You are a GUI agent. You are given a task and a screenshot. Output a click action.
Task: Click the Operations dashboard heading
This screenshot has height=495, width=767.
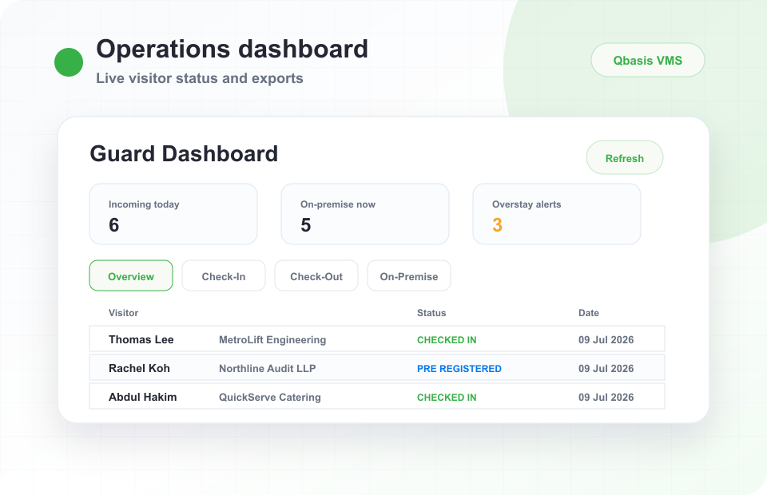coord(232,49)
